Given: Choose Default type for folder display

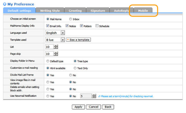Looking at the screenshot, I should (48, 61).
